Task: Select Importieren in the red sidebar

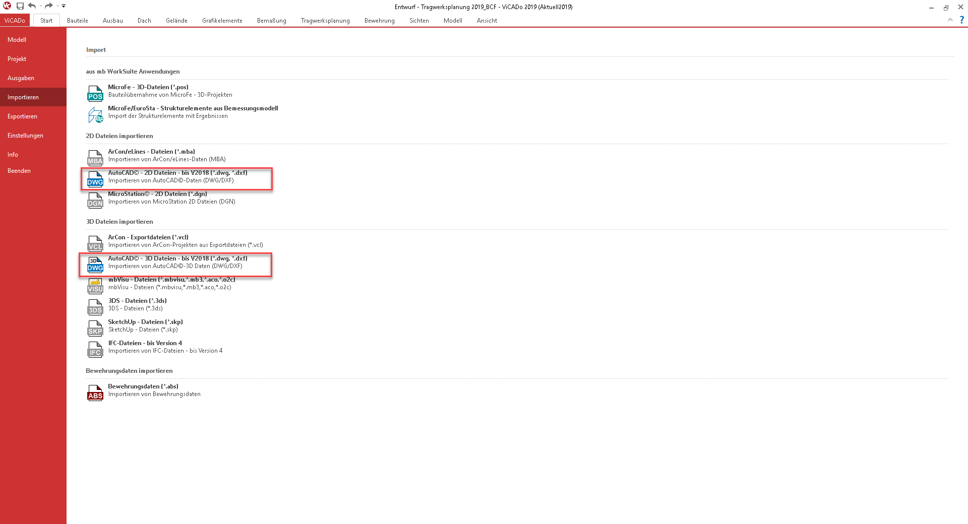Action: coord(33,97)
